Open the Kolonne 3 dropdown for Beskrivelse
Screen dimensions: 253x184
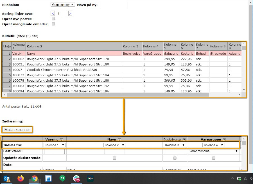click(175, 145)
